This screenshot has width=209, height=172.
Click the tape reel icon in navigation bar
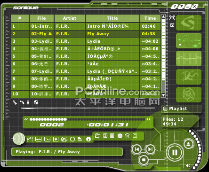point(64,139)
